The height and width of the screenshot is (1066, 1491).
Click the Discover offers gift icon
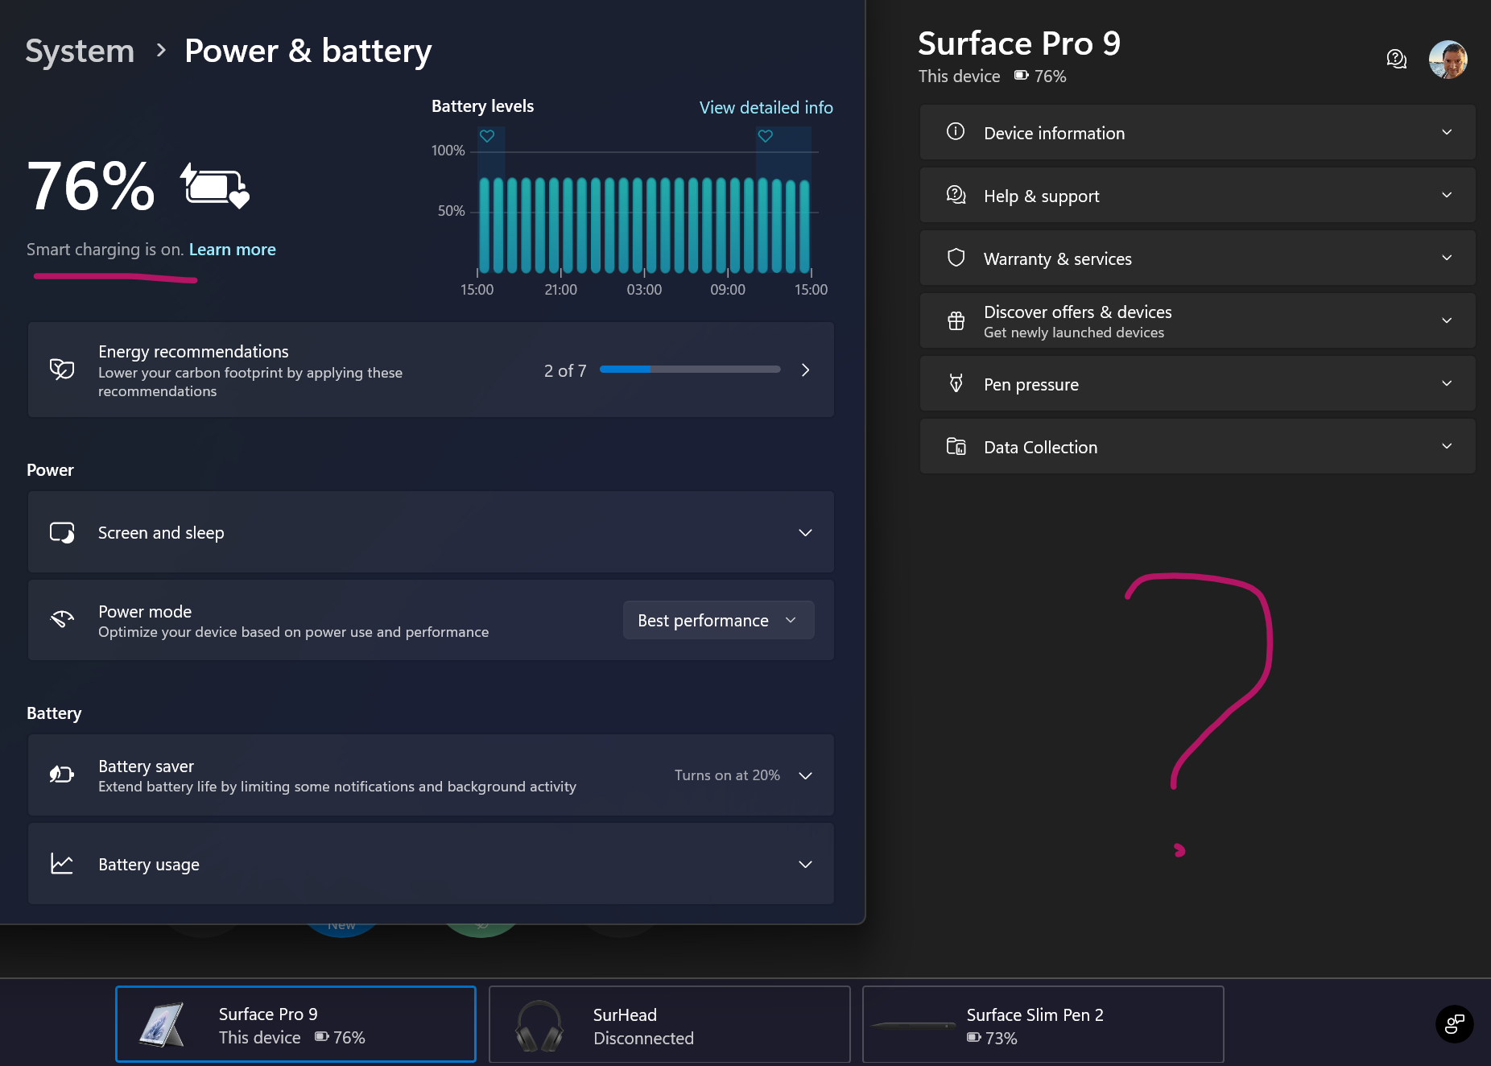click(x=956, y=320)
